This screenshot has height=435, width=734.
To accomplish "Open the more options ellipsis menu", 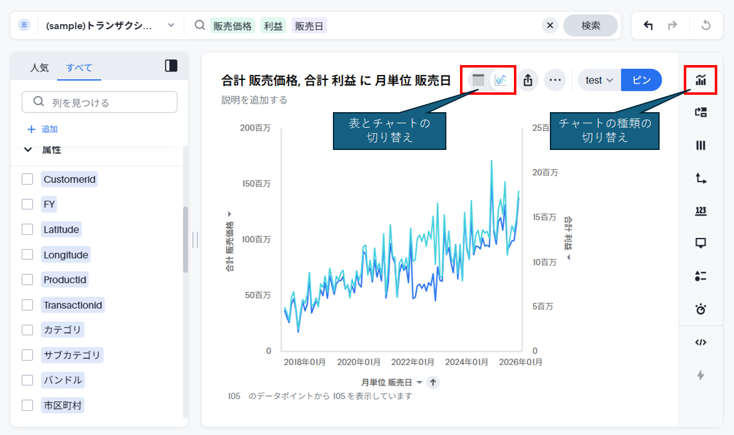I will point(555,80).
